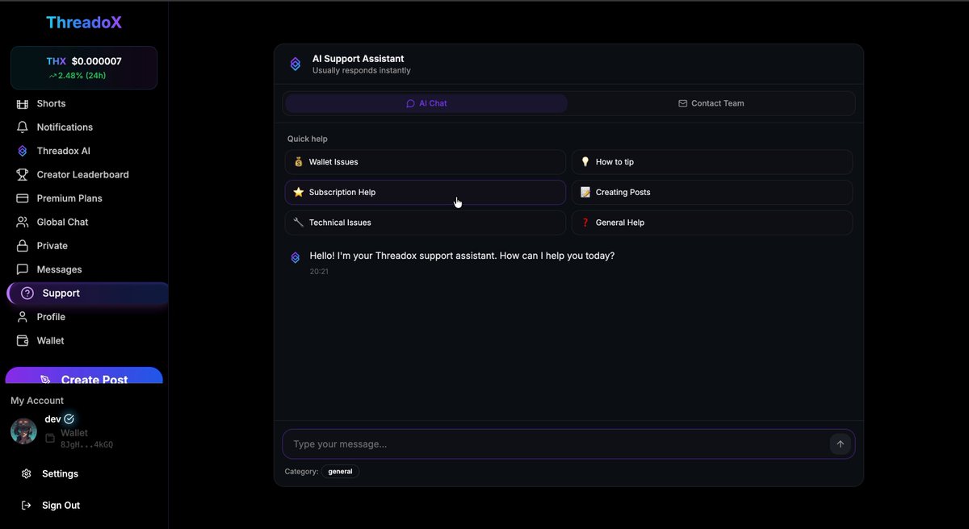Viewport: 969px width, 529px height.
Task: Send message with arrow button
Action: coord(840,444)
